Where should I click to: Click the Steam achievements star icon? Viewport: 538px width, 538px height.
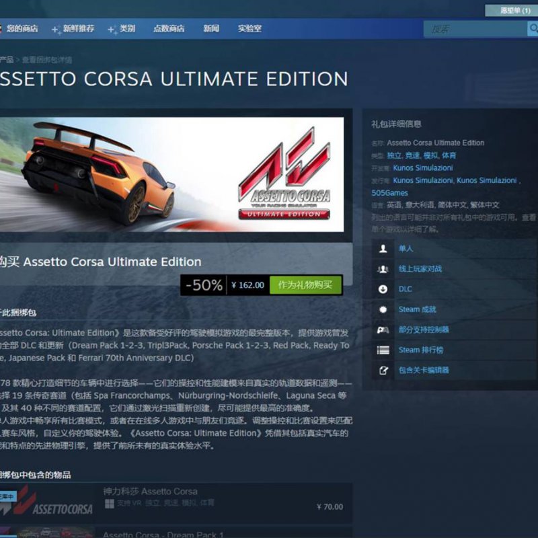pyautogui.click(x=383, y=309)
